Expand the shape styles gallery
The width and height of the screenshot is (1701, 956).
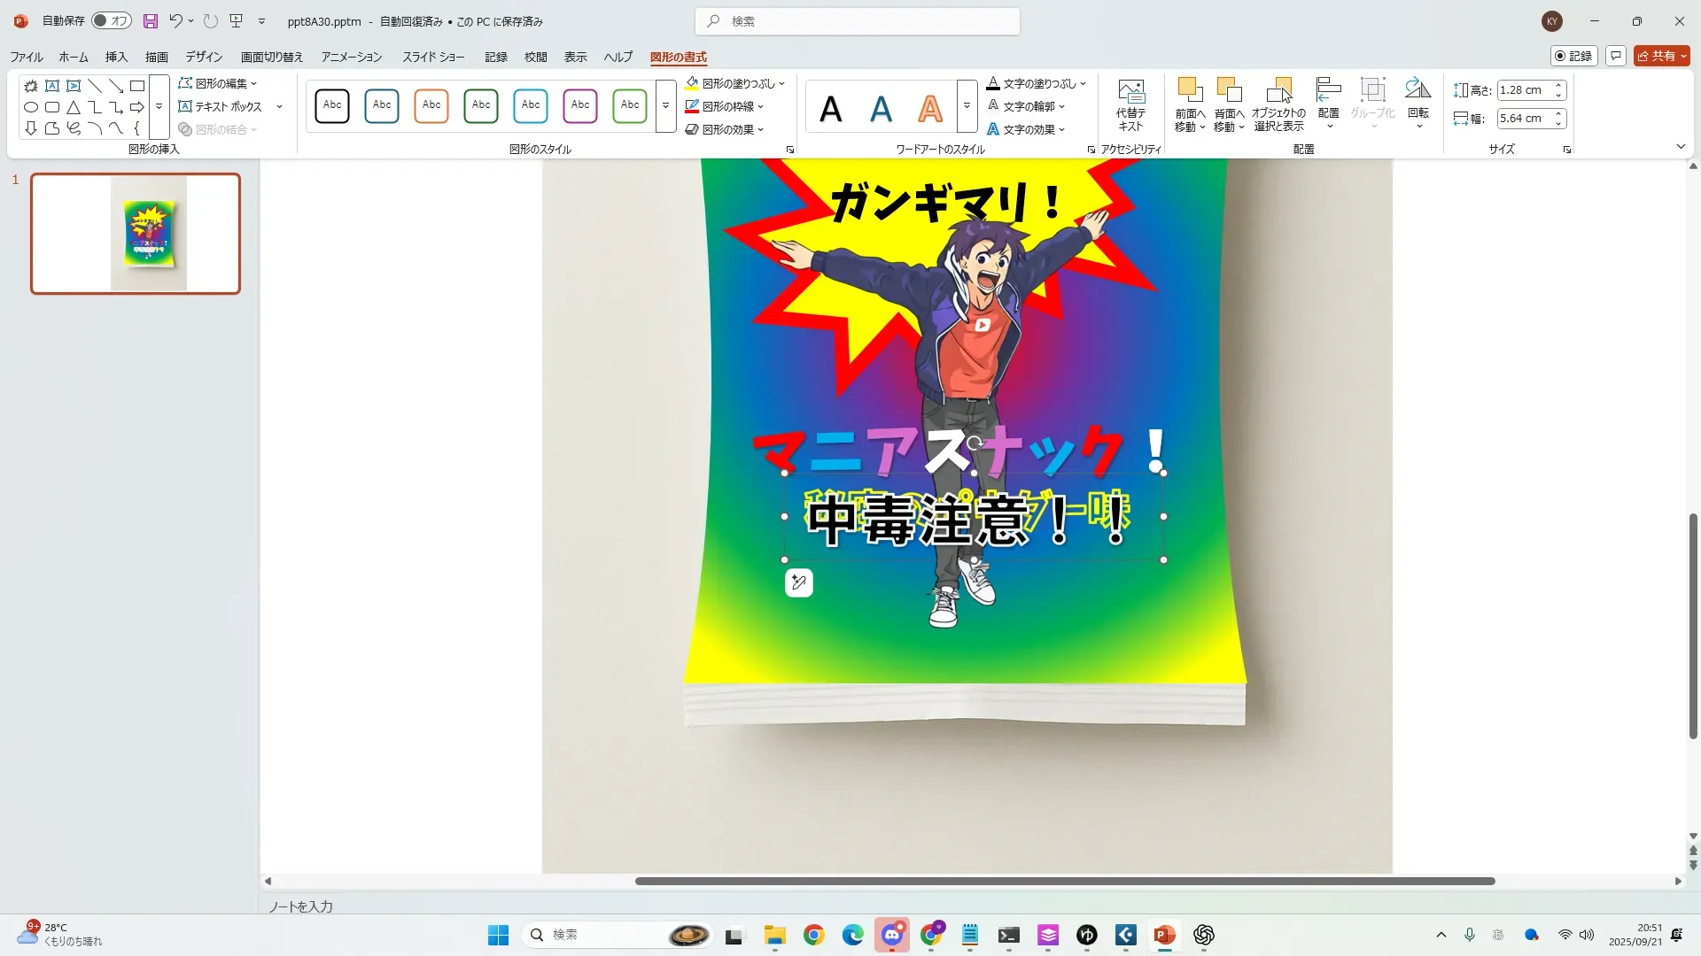pyautogui.click(x=665, y=105)
